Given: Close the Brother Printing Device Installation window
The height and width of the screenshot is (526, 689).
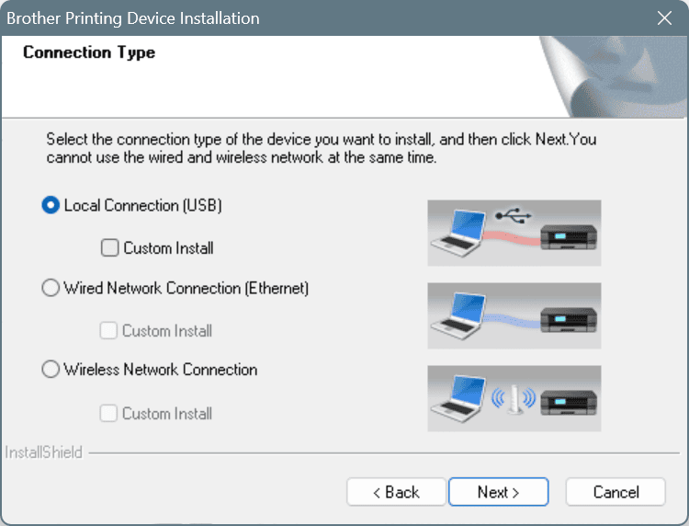Looking at the screenshot, I should [664, 18].
